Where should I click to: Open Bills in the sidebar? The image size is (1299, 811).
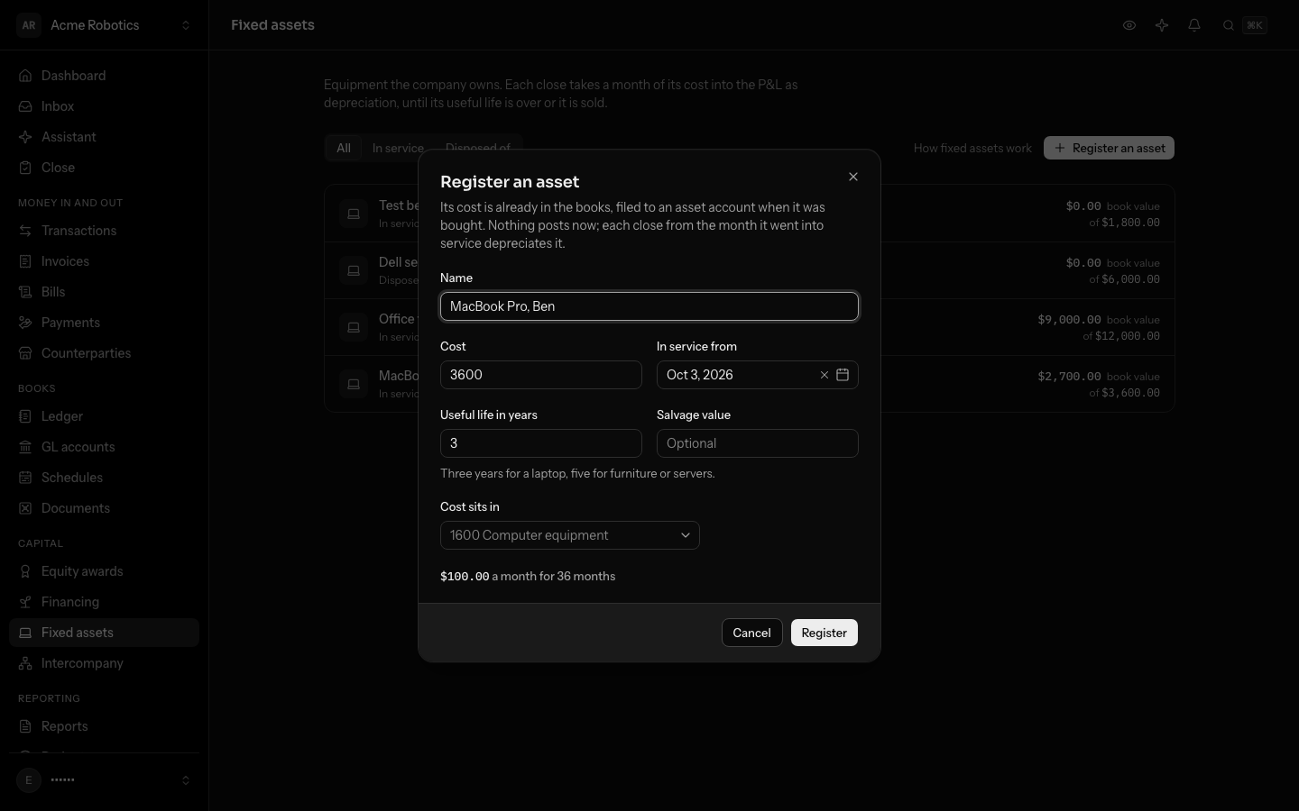(104, 292)
